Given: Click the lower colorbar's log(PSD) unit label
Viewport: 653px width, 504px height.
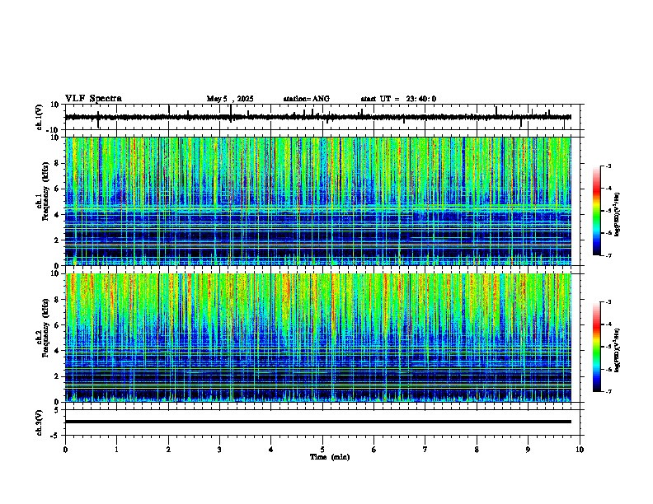Looking at the screenshot, I should [x=618, y=351].
